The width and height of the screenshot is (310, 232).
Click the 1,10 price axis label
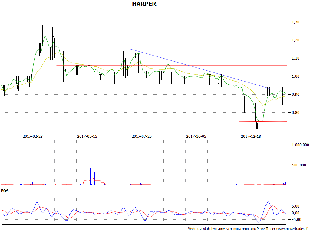[295, 58]
